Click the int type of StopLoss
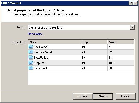This screenshot has height=103, width=139. coord(84,63)
